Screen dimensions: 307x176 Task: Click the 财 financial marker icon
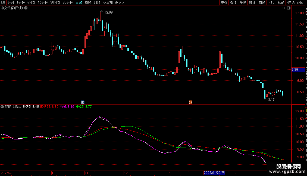83,102
